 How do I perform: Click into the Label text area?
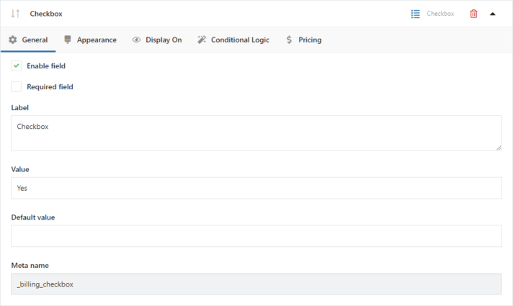[256, 133]
